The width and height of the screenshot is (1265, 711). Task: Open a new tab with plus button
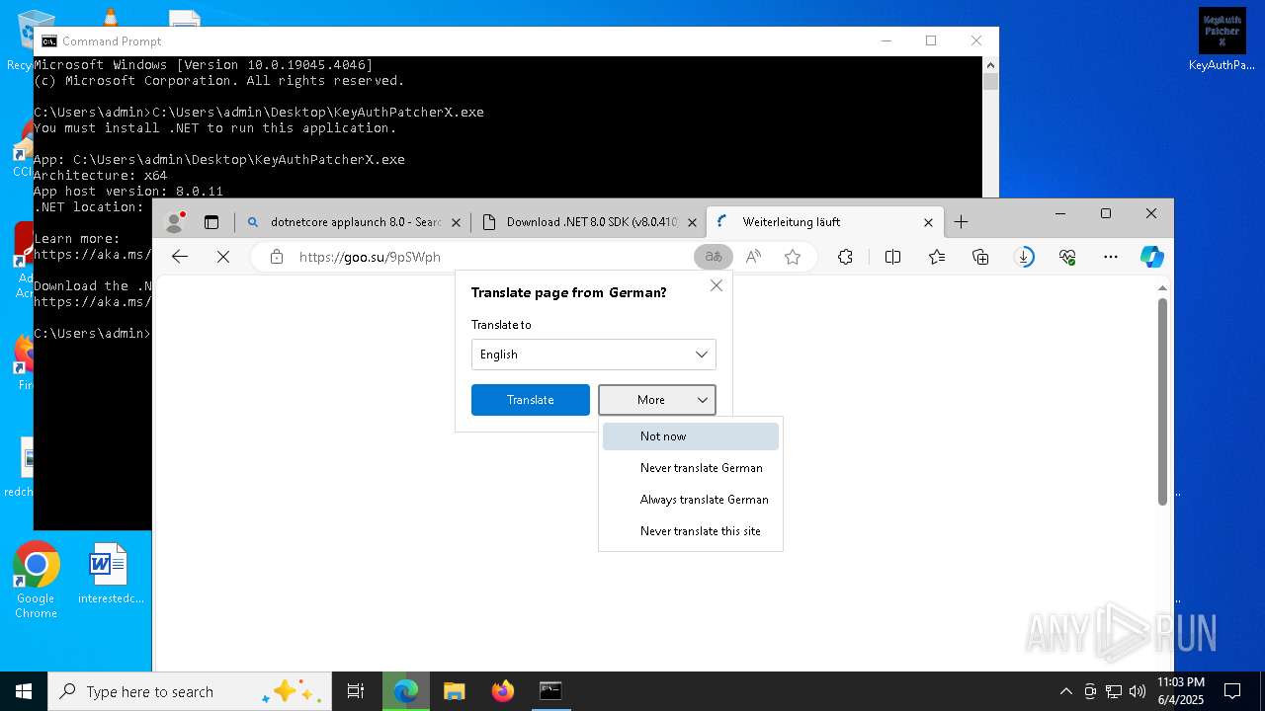coord(961,222)
